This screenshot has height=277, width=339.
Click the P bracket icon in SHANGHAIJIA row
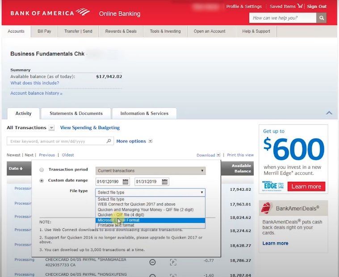coord(173,262)
